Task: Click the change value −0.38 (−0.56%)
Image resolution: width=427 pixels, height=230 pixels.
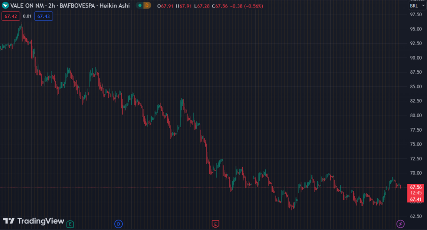Action: click(x=246, y=6)
